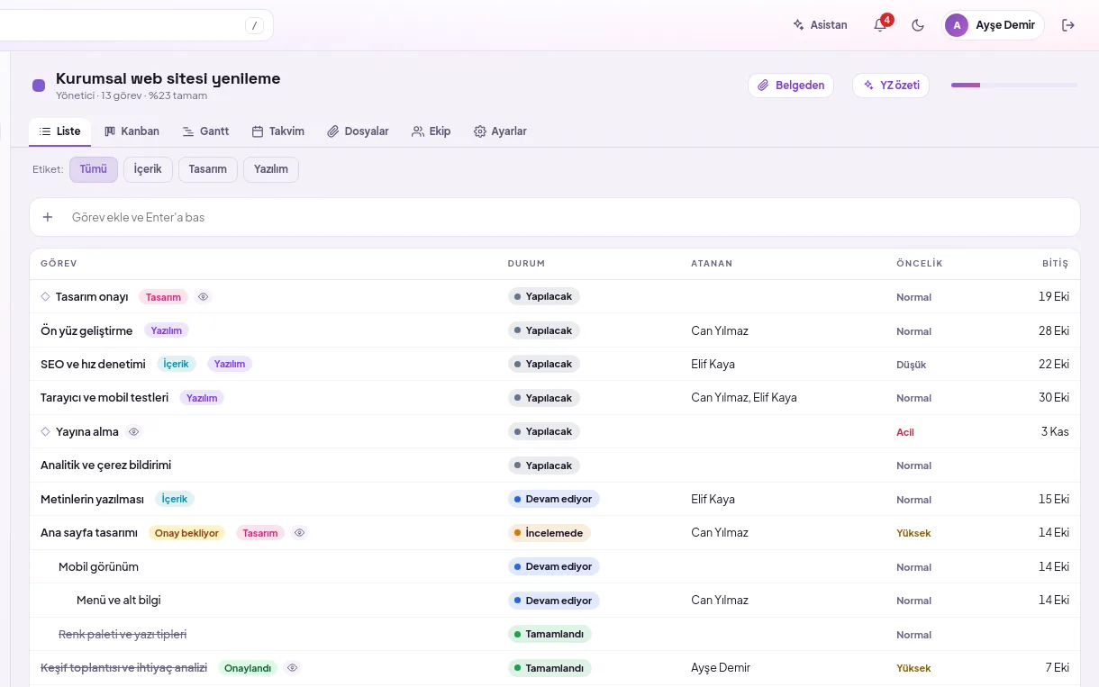Open the notifications bell icon
The width and height of the screenshot is (1099, 687).
(880, 25)
